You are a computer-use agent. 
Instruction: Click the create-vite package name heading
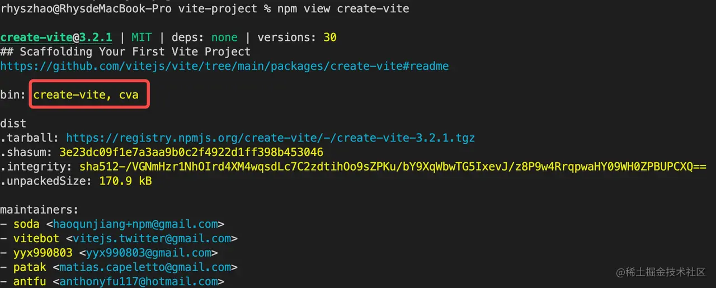(36, 37)
